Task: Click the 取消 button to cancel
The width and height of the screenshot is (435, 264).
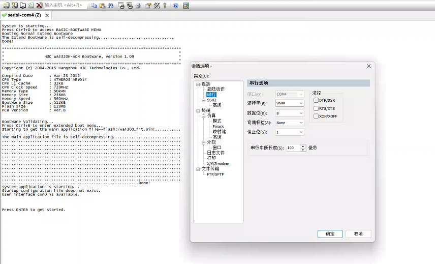Action: [358, 234]
